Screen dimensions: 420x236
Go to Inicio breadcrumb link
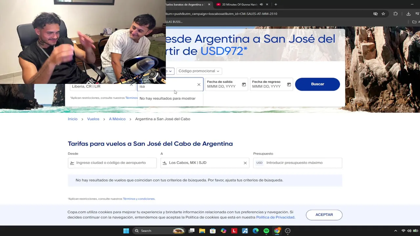[x=73, y=119]
